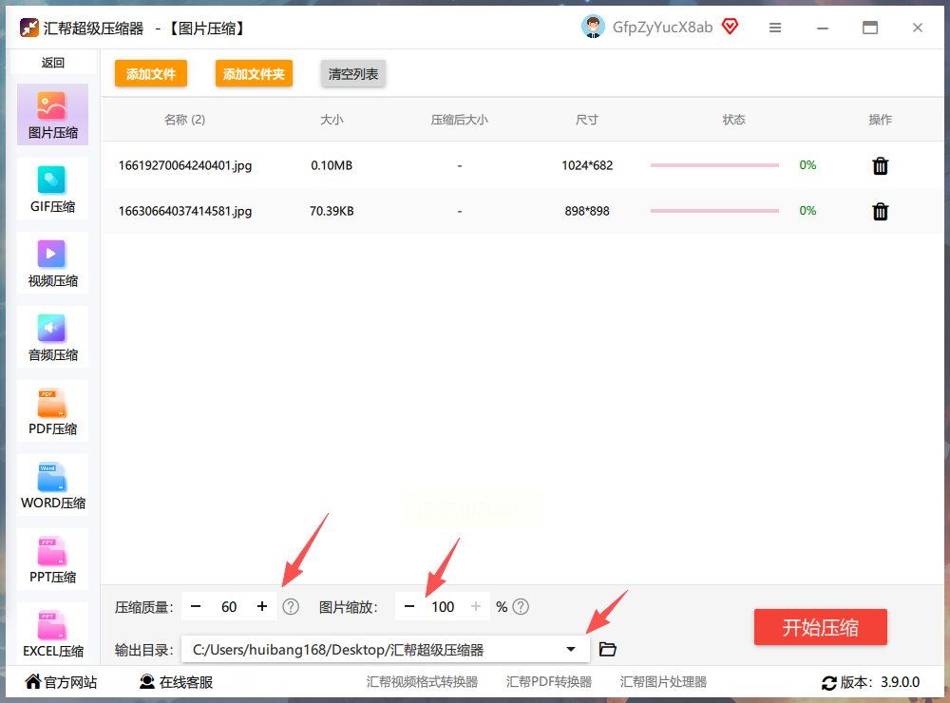Open the 官方网站 link
The image size is (950, 703).
(x=61, y=682)
